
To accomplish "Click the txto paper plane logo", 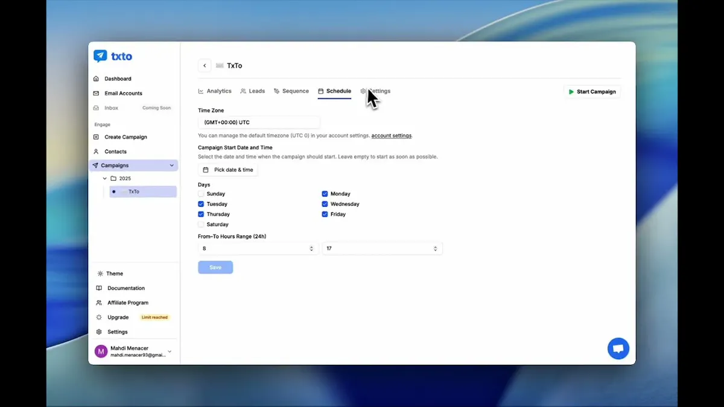I will pos(100,56).
